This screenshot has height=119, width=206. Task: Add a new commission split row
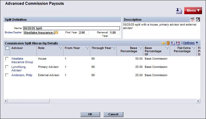pos(163,43)
